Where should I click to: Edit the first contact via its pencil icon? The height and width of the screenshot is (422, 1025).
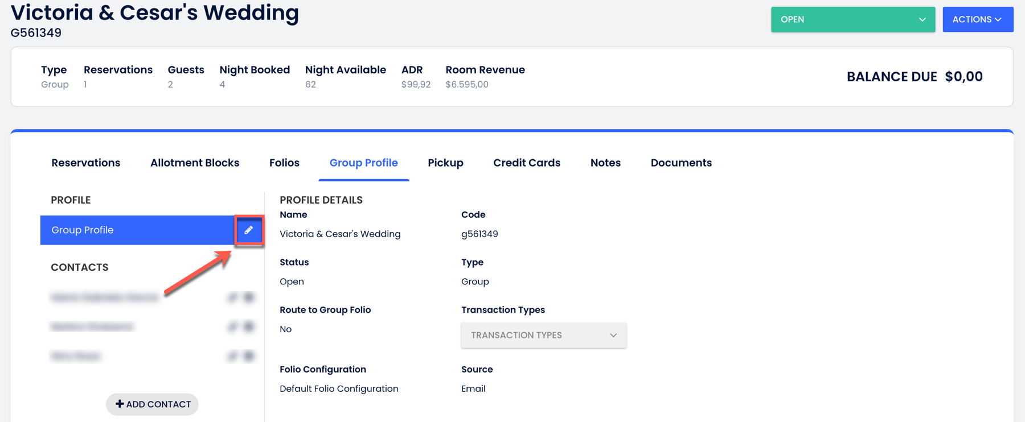(x=232, y=297)
